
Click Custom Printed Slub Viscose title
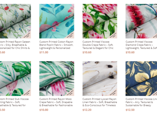click(x=14, y=102)
